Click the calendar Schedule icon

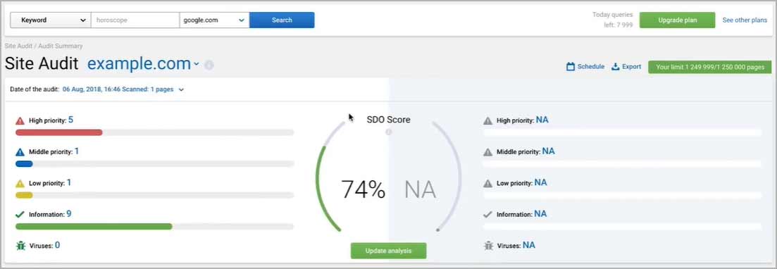[571, 66]
